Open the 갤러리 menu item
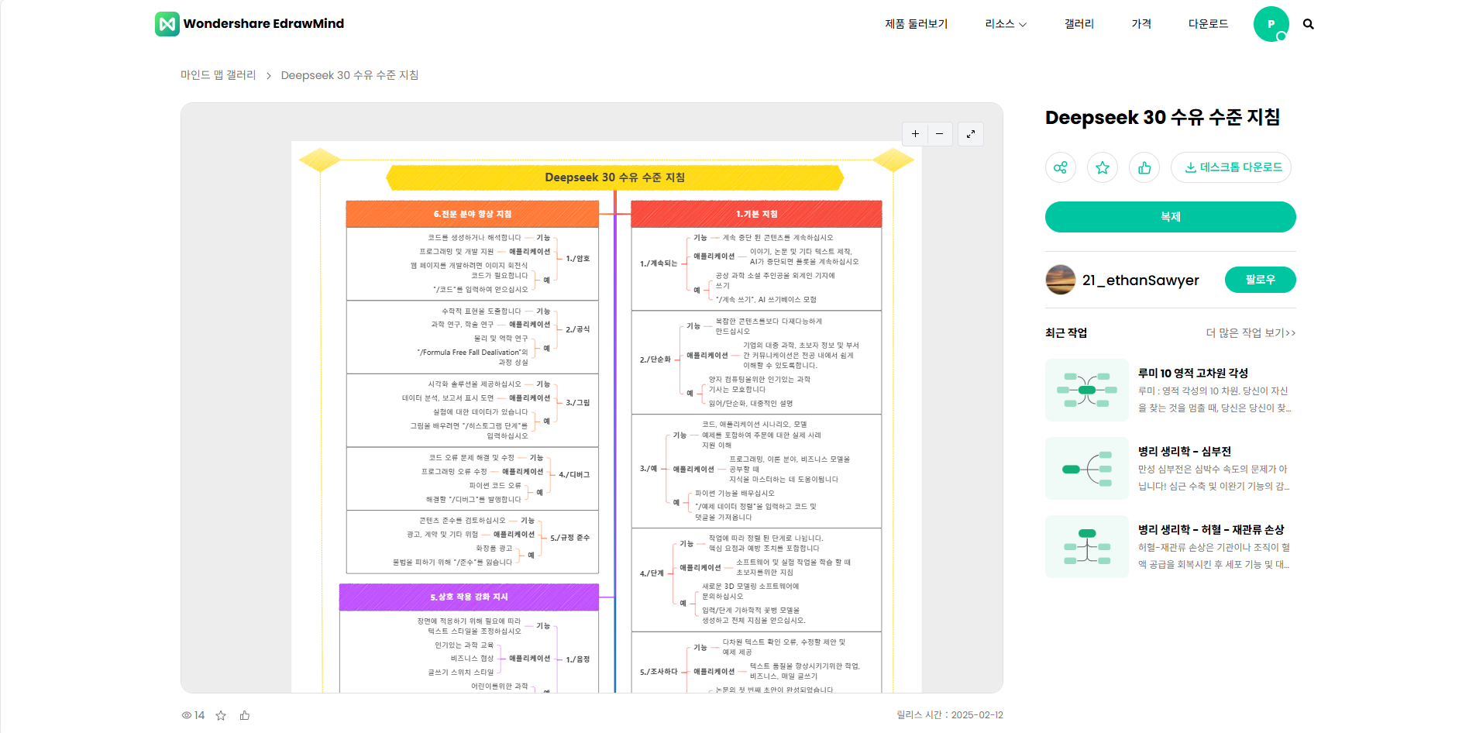The width and height of the screenshot is (1476, 733). point(1079,24)
